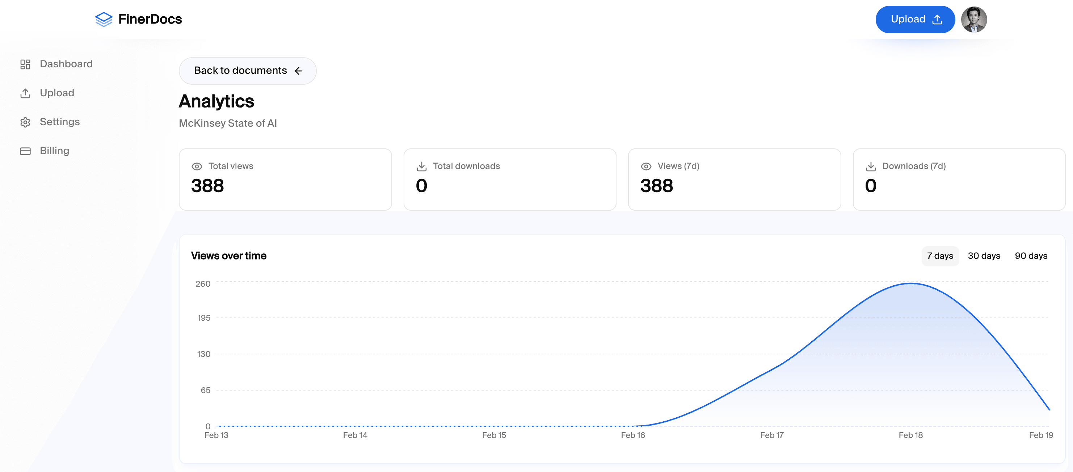The width and height of the screenshot is (1073, 472).
Task: Open the user profile avatar
Action: click(x=973, y=20)
